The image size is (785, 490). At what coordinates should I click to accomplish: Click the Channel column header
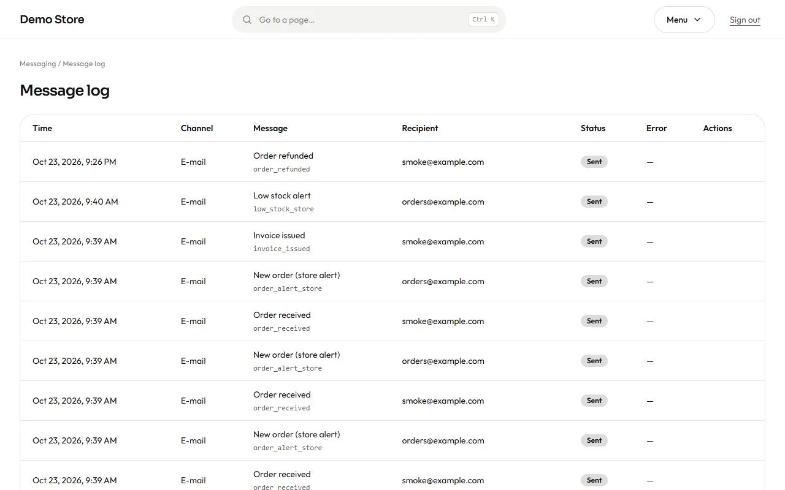[x=197, y=128]
